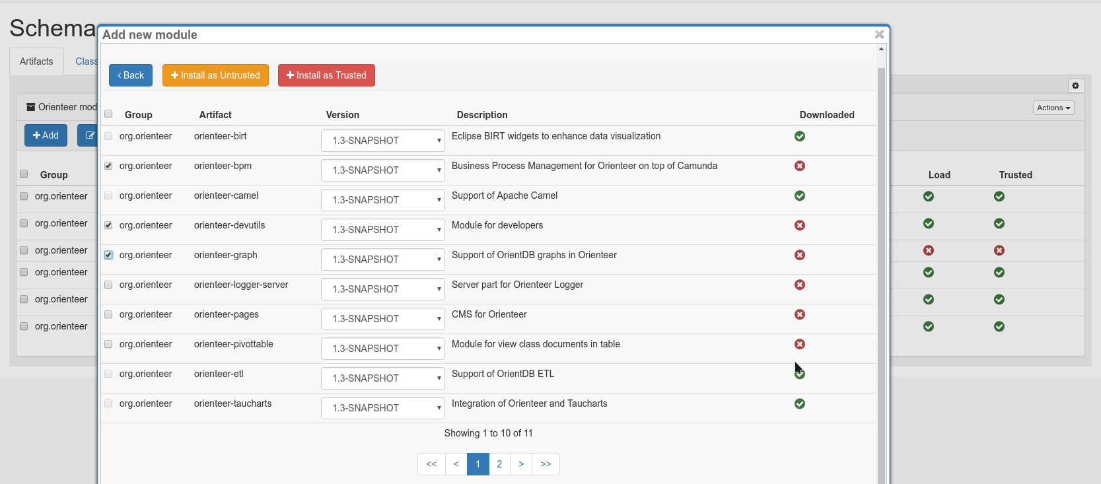
Task: Open version dropdown for orienteer-pivottable
Action: pyautogui.click(x=383, y=349)
